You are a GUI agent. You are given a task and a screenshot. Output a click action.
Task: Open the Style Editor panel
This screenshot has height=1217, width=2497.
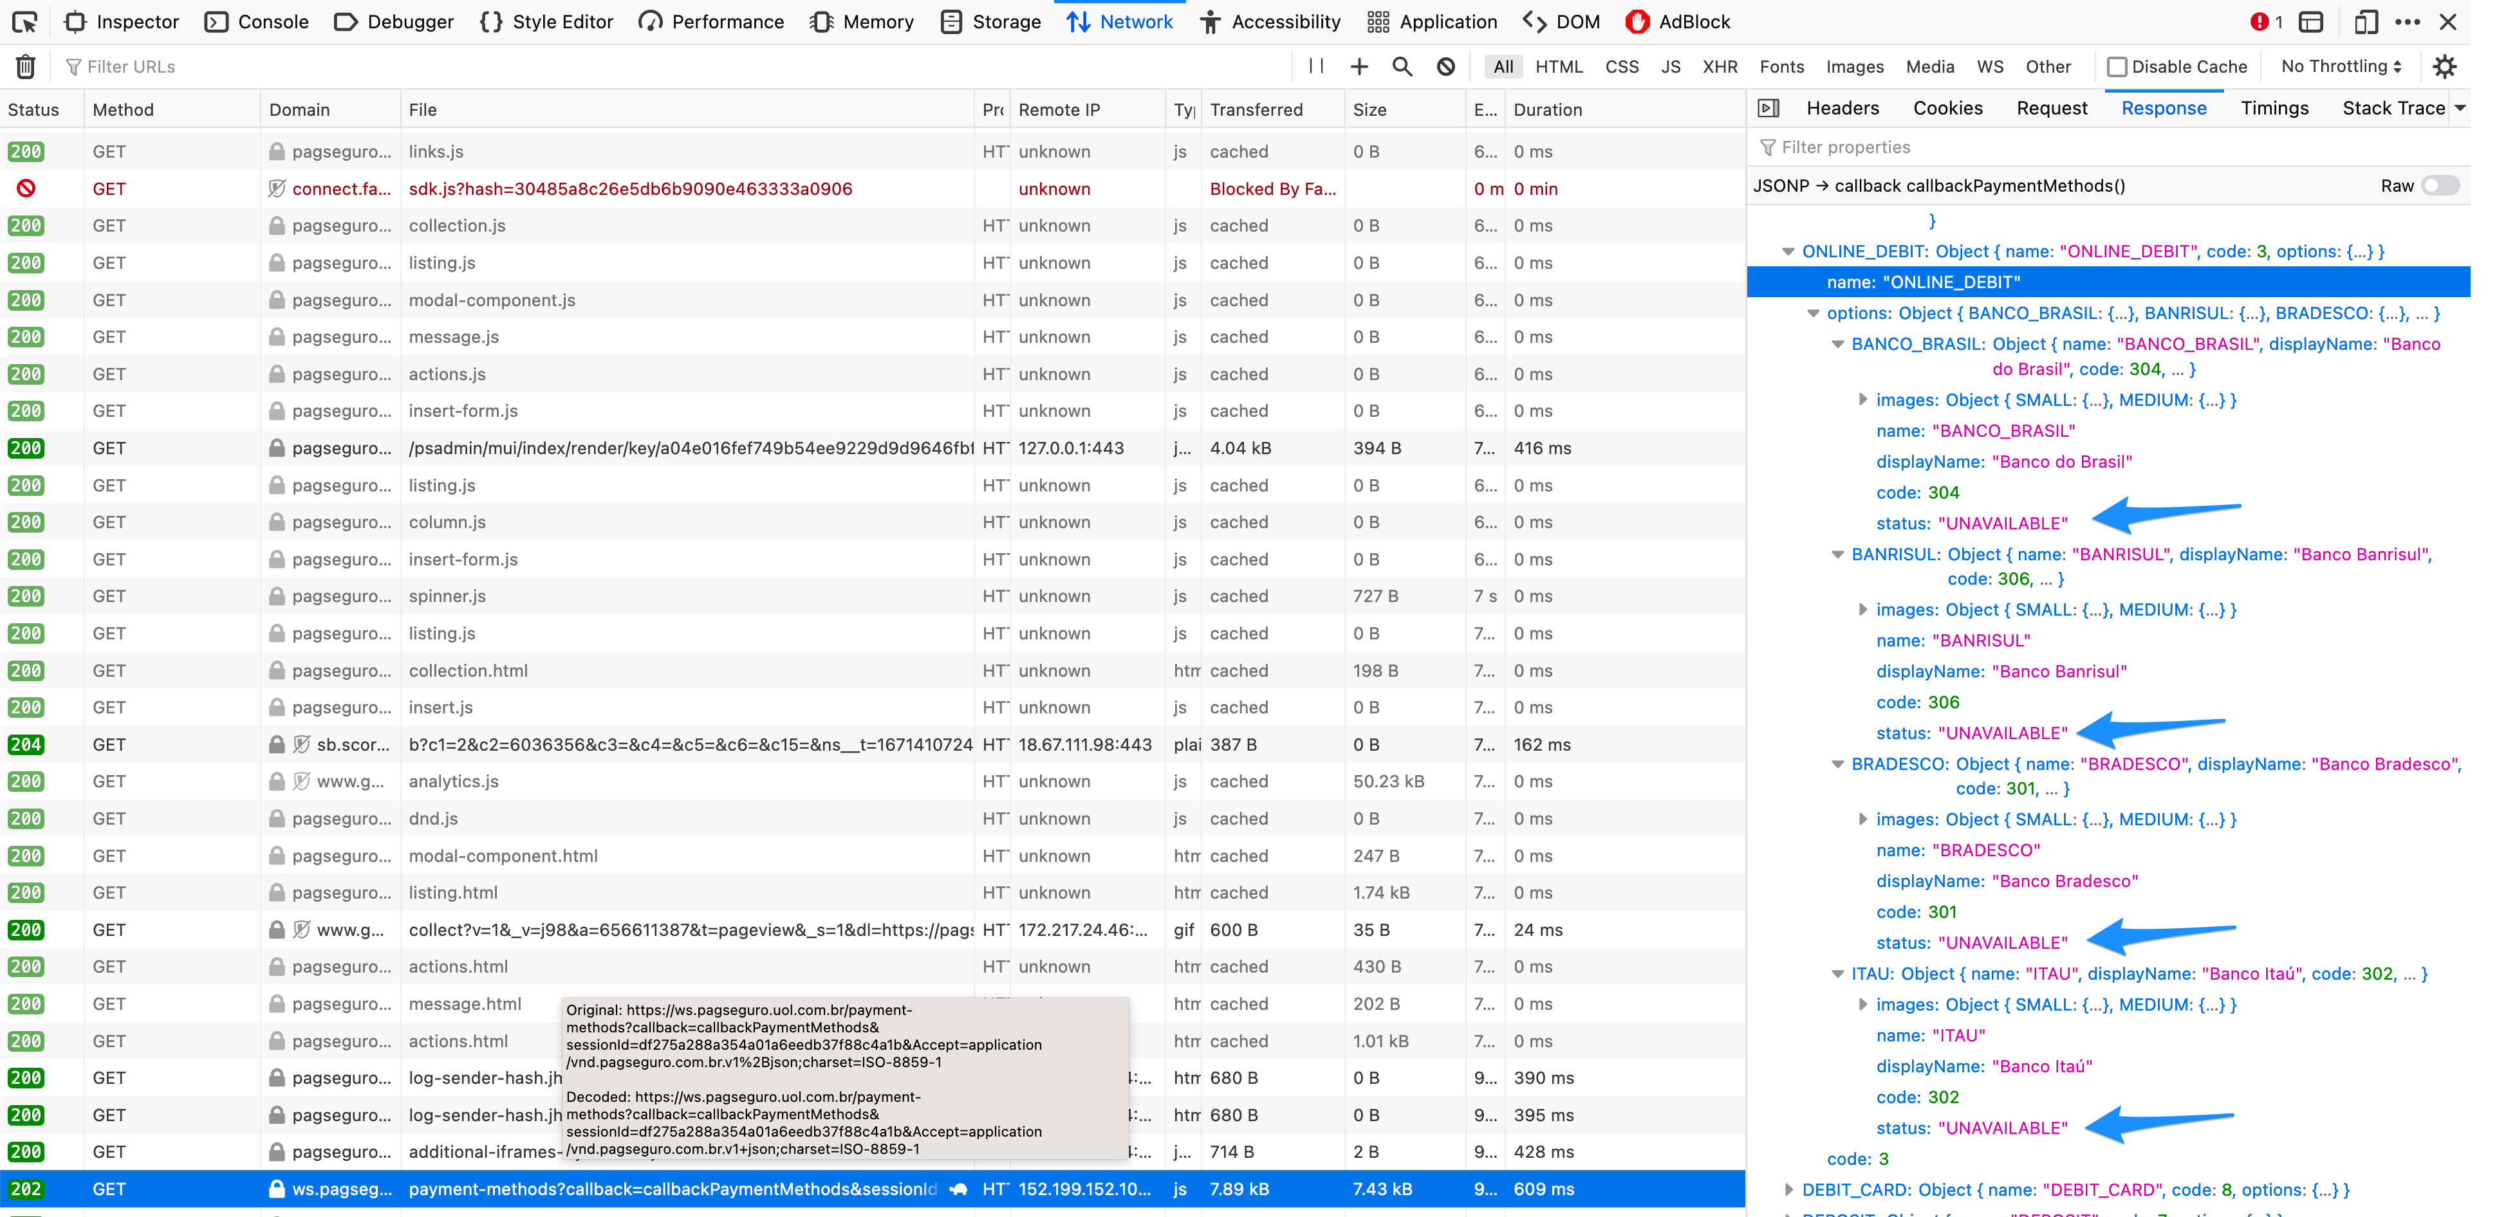[x=547, y=21]
